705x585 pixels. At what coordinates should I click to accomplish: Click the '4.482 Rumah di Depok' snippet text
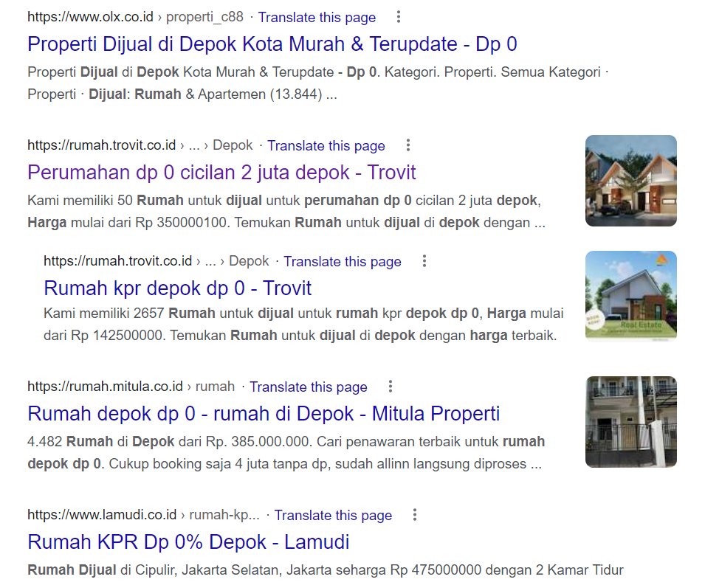(x=100, y=442)
